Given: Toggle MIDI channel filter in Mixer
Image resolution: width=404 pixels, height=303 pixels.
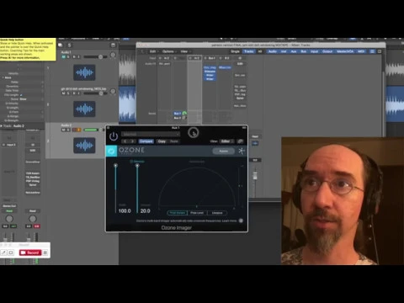Looking at the screenshot, I should 361,51.
